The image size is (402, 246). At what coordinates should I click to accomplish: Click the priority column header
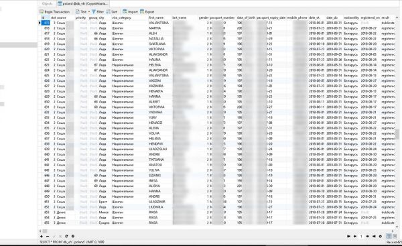tap(81, 17)
